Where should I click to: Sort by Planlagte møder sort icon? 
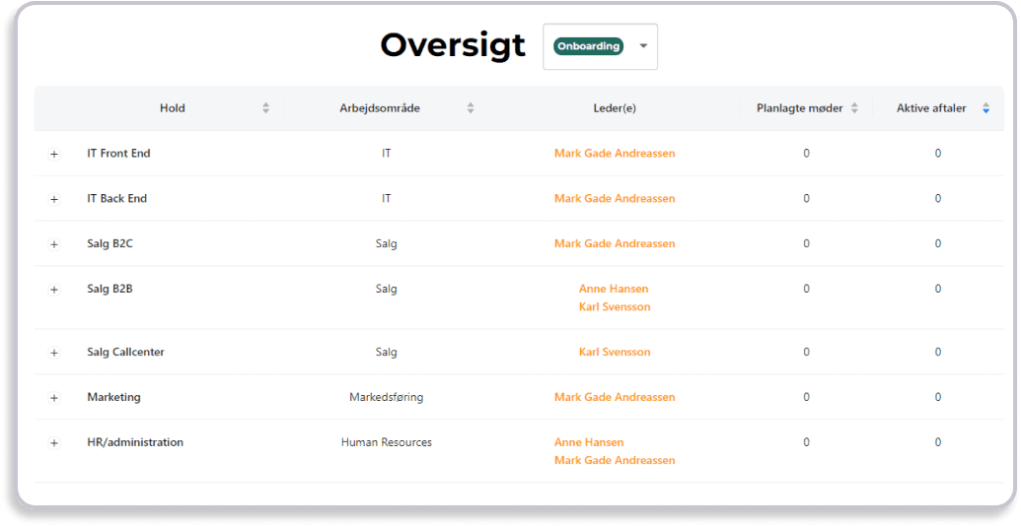[x=854, y=108]
